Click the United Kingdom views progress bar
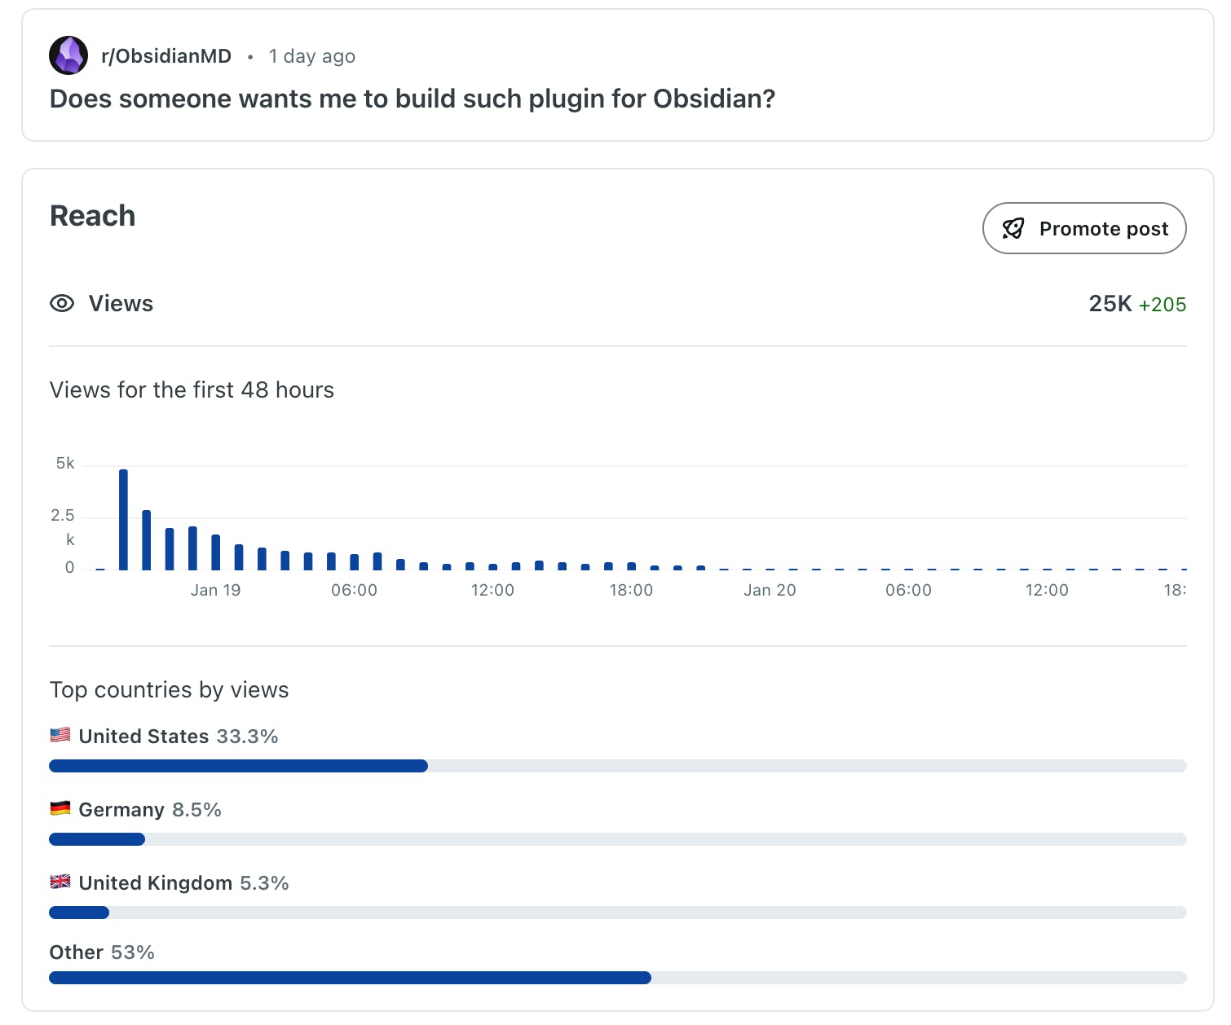Viewport: 1231px width, 1025px height. [617, 913]
